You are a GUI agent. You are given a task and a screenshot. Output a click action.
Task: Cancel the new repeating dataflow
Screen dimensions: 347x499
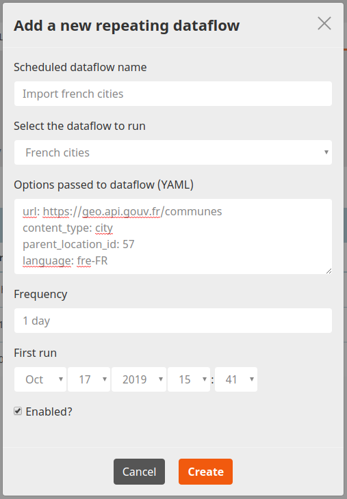[x=139, y=472]
